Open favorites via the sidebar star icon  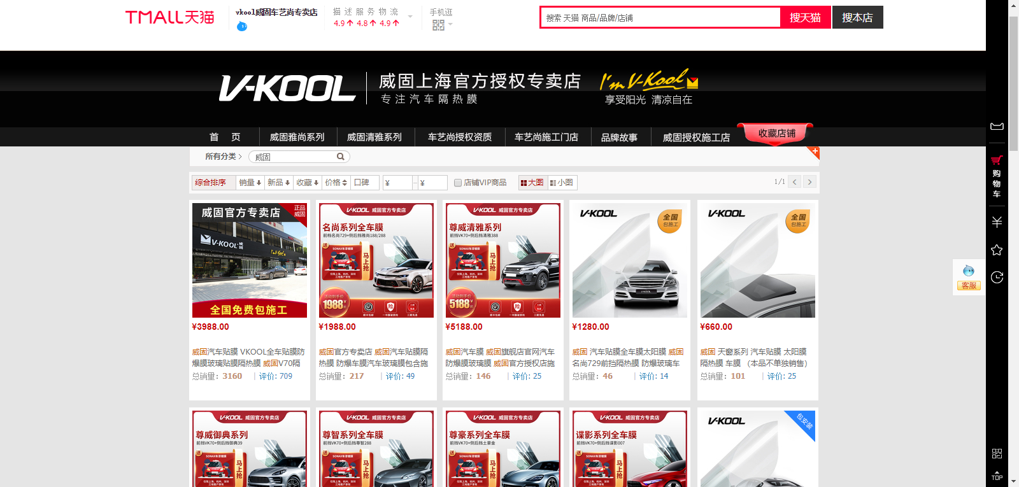[997, 250]
